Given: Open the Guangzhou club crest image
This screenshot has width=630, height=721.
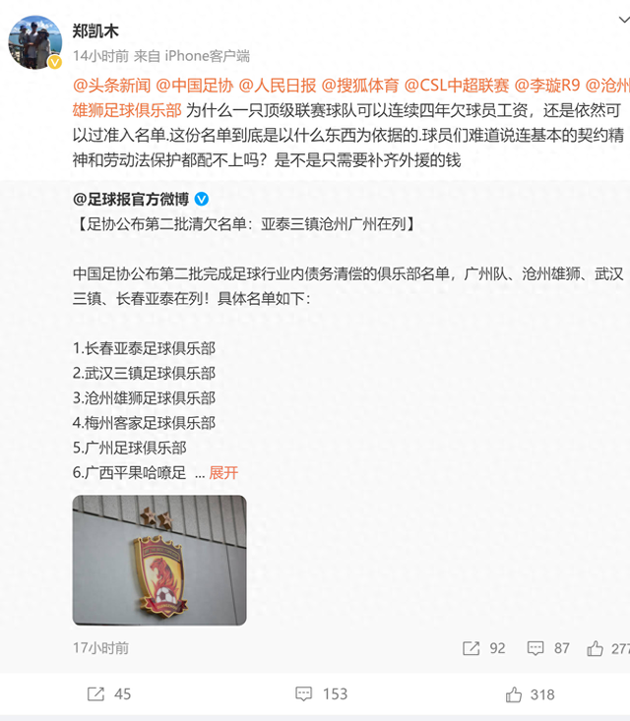Looking at the screenshot, I should [x=159, y=560].
